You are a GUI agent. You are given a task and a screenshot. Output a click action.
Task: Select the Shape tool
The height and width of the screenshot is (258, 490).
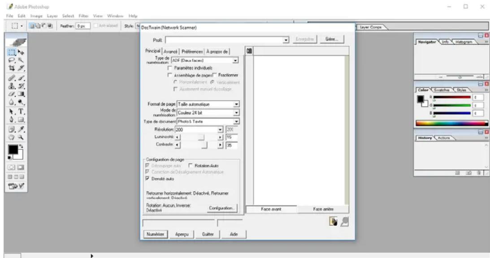click(x=21, y=119)
